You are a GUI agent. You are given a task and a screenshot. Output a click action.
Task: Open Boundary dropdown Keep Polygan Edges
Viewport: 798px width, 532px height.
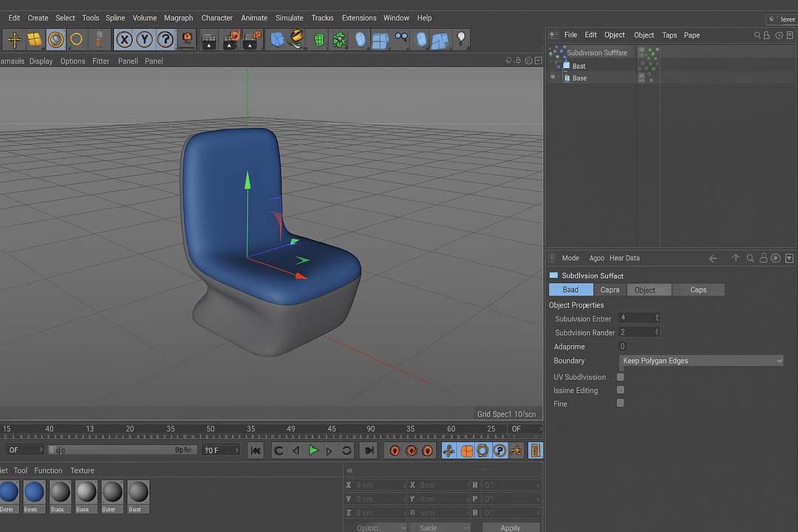(701, 361)
